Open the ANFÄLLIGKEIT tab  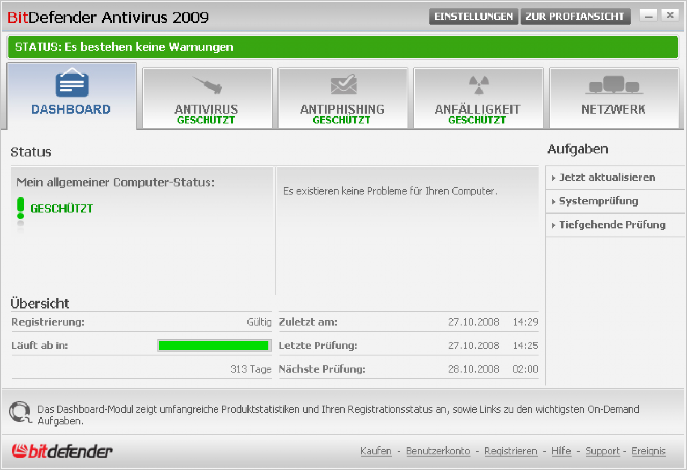[x=478, y=98]
